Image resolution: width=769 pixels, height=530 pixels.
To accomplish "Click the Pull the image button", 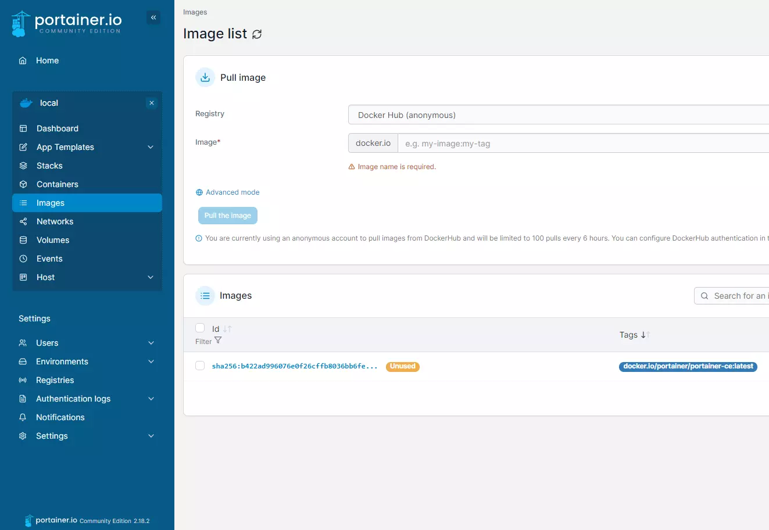I will tap(228, 216).
